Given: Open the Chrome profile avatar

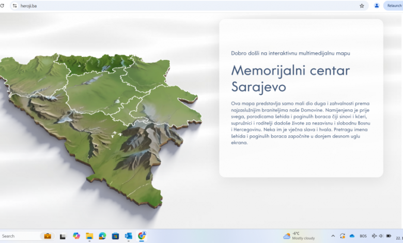Looking at the screenshot, I should 377,6.
